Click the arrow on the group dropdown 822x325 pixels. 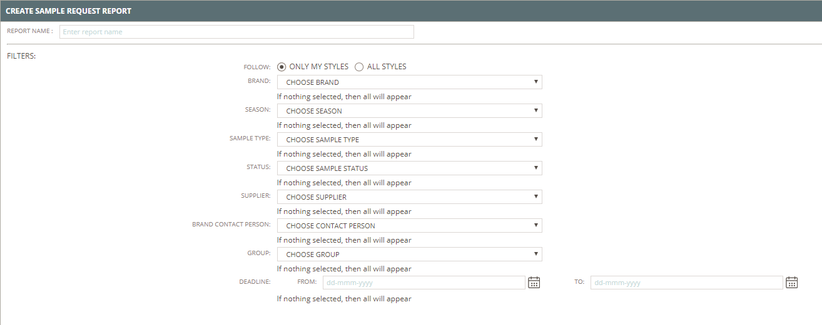(x=536, y=255)
